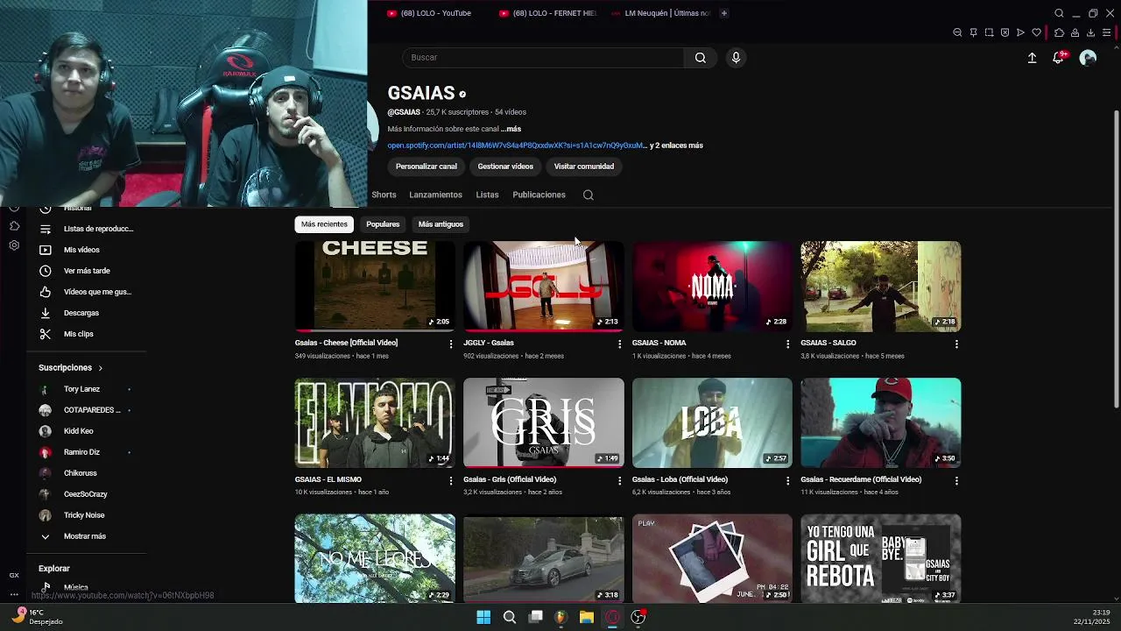Image resolution: width=1121 pixels, height=631 pixels.
Task: Open File Explorer from the taskbar
Action: pyautogui.click(x=587, y=617)
